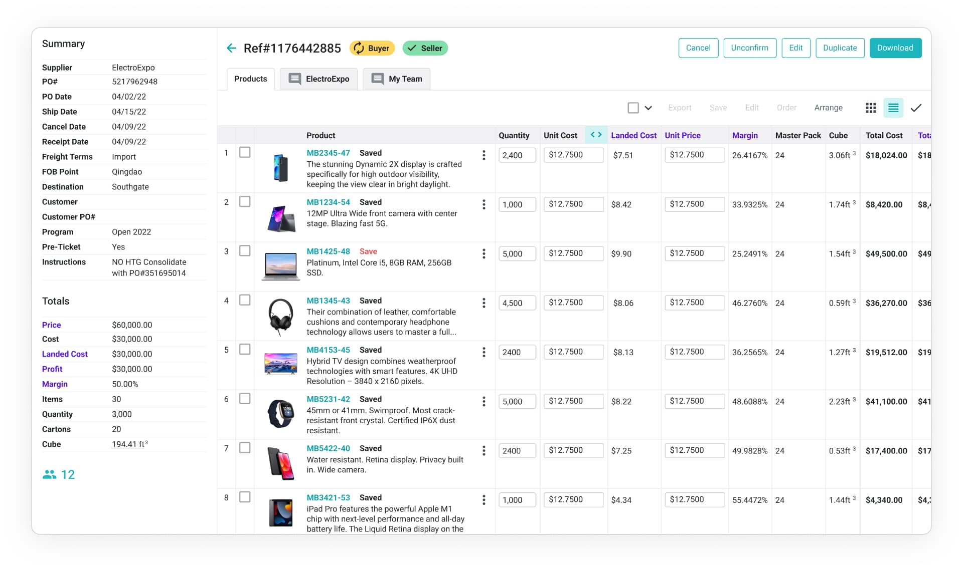This screenshot has height=570, width=963.
Task: Open the Arrange options
Action: point(828,108)
